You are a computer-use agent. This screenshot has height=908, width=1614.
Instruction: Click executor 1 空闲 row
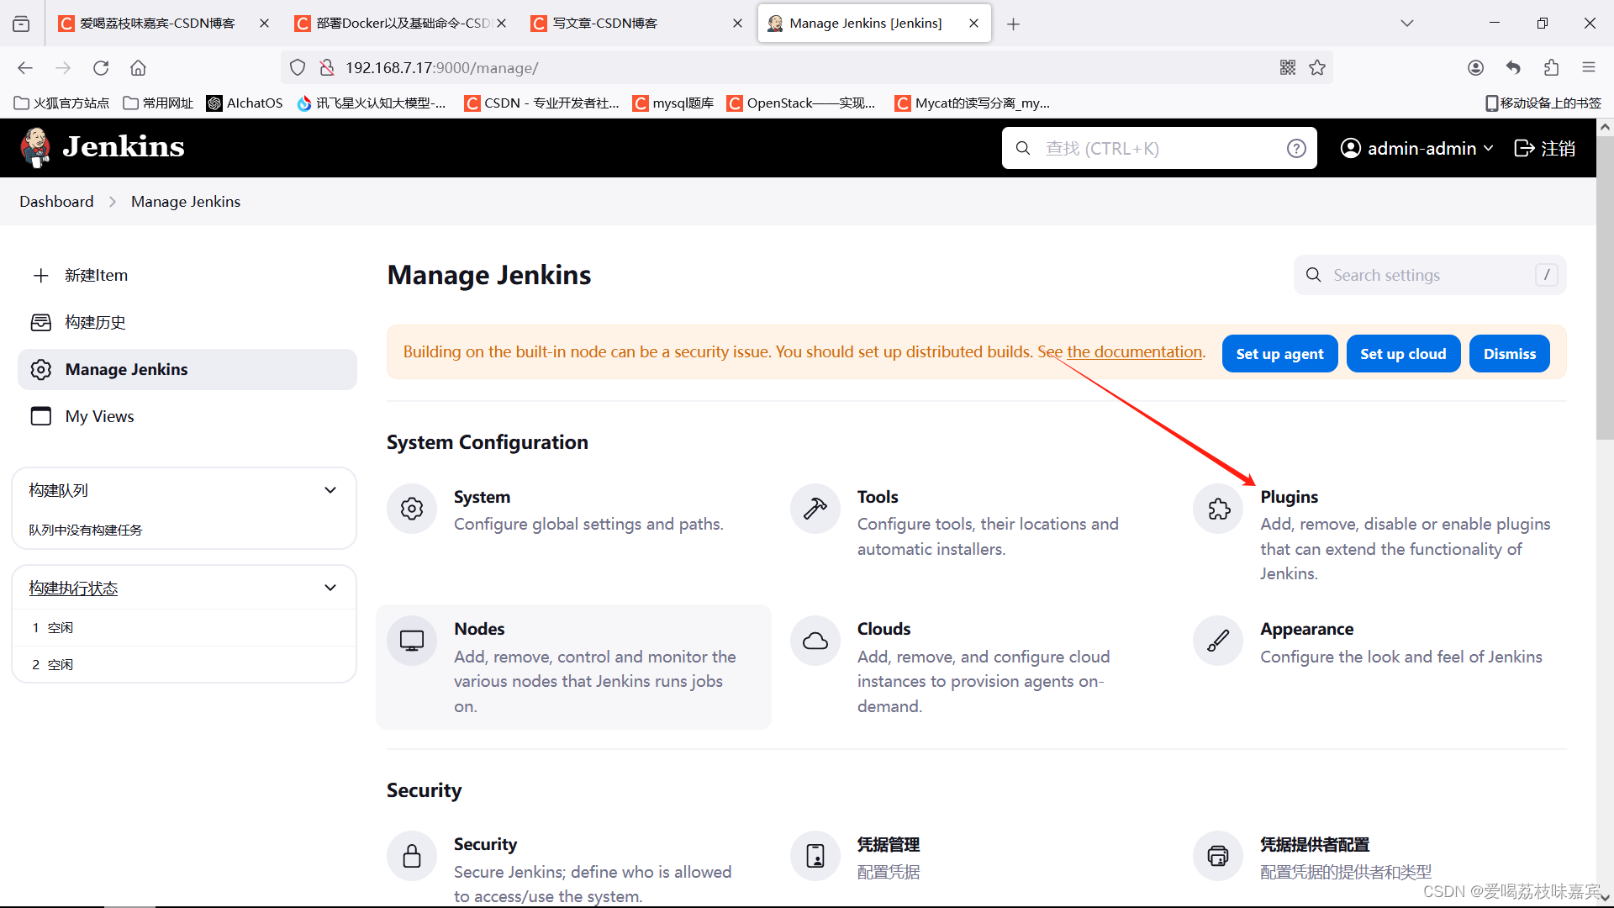[x=184, y=628]
